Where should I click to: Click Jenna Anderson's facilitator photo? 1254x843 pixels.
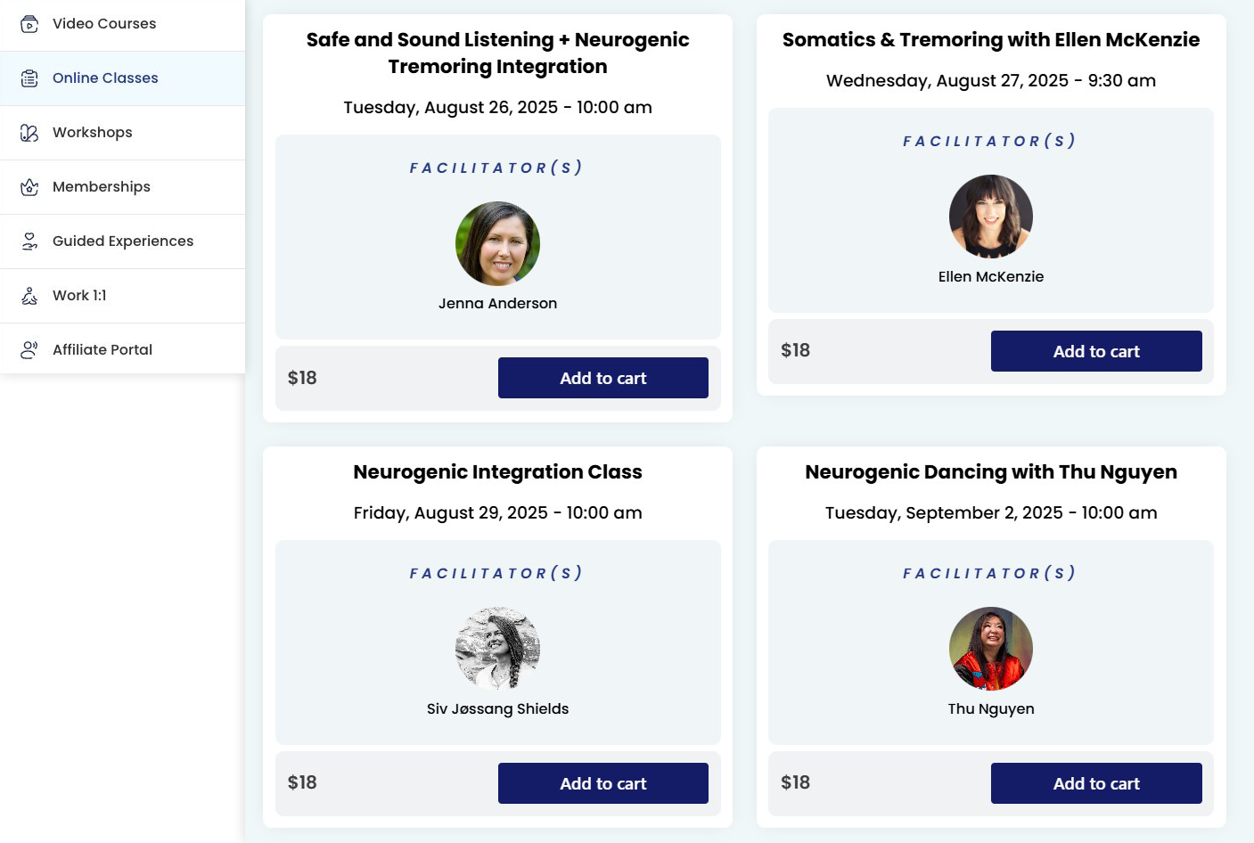click(497, 243)
